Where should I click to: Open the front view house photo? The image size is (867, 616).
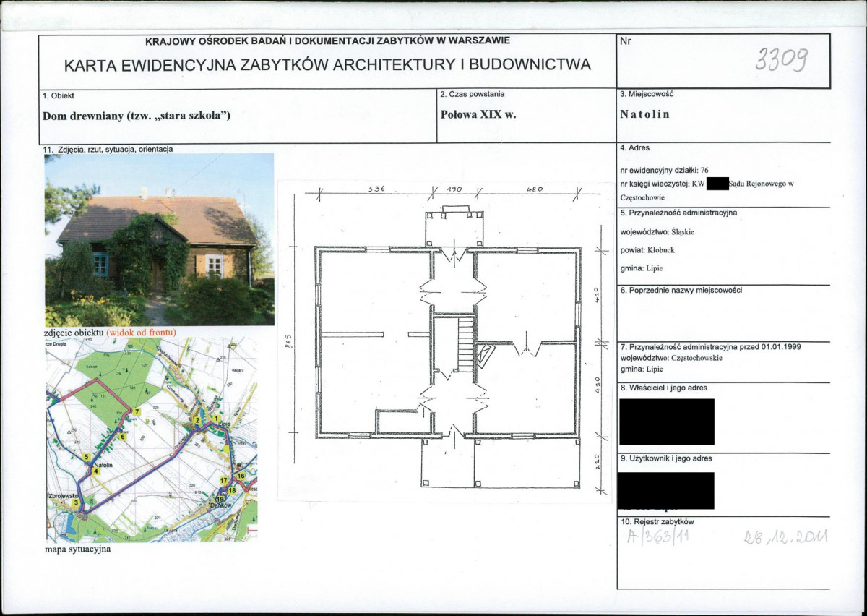[x=160, y=239]
